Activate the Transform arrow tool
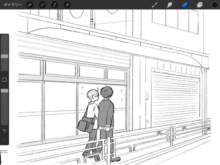The width and height of the screenshot is (220, 165). pyautogui.click(x=67, y=5)
